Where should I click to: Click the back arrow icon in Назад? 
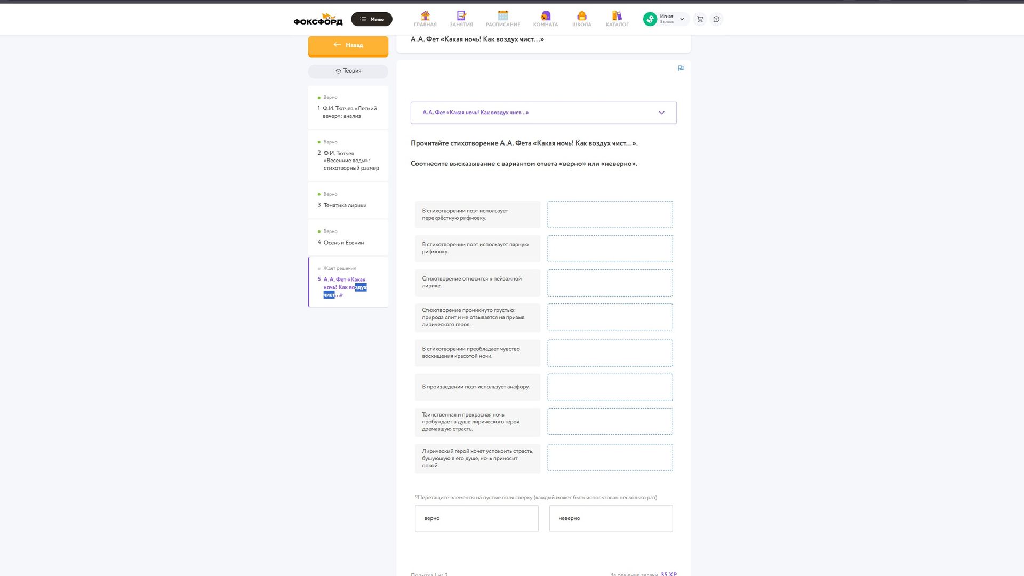click(337, 45)
